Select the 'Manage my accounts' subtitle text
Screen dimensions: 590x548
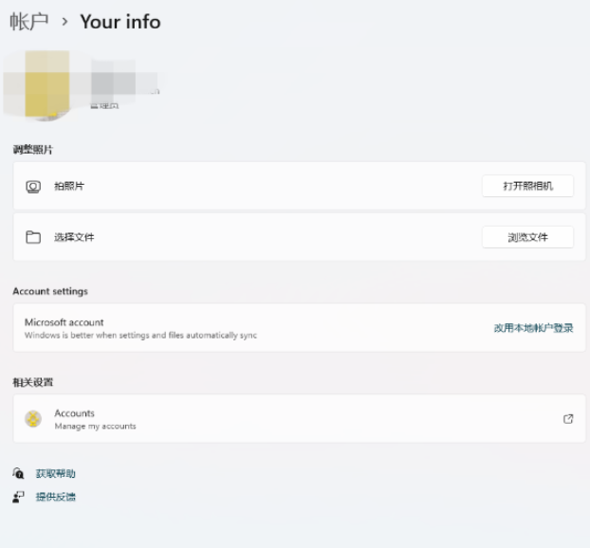point(95,427)
